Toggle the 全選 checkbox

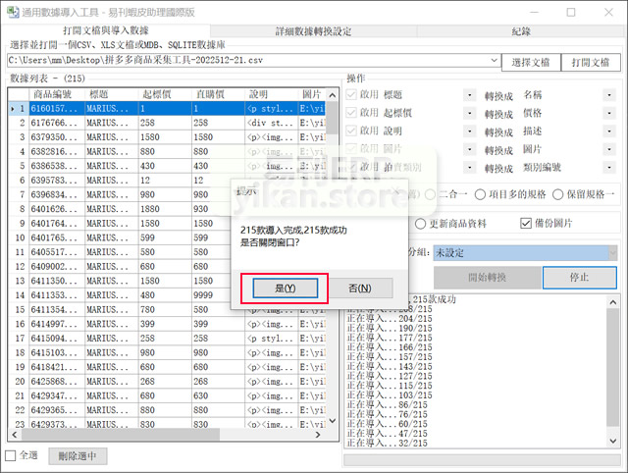tap(12, 456)
